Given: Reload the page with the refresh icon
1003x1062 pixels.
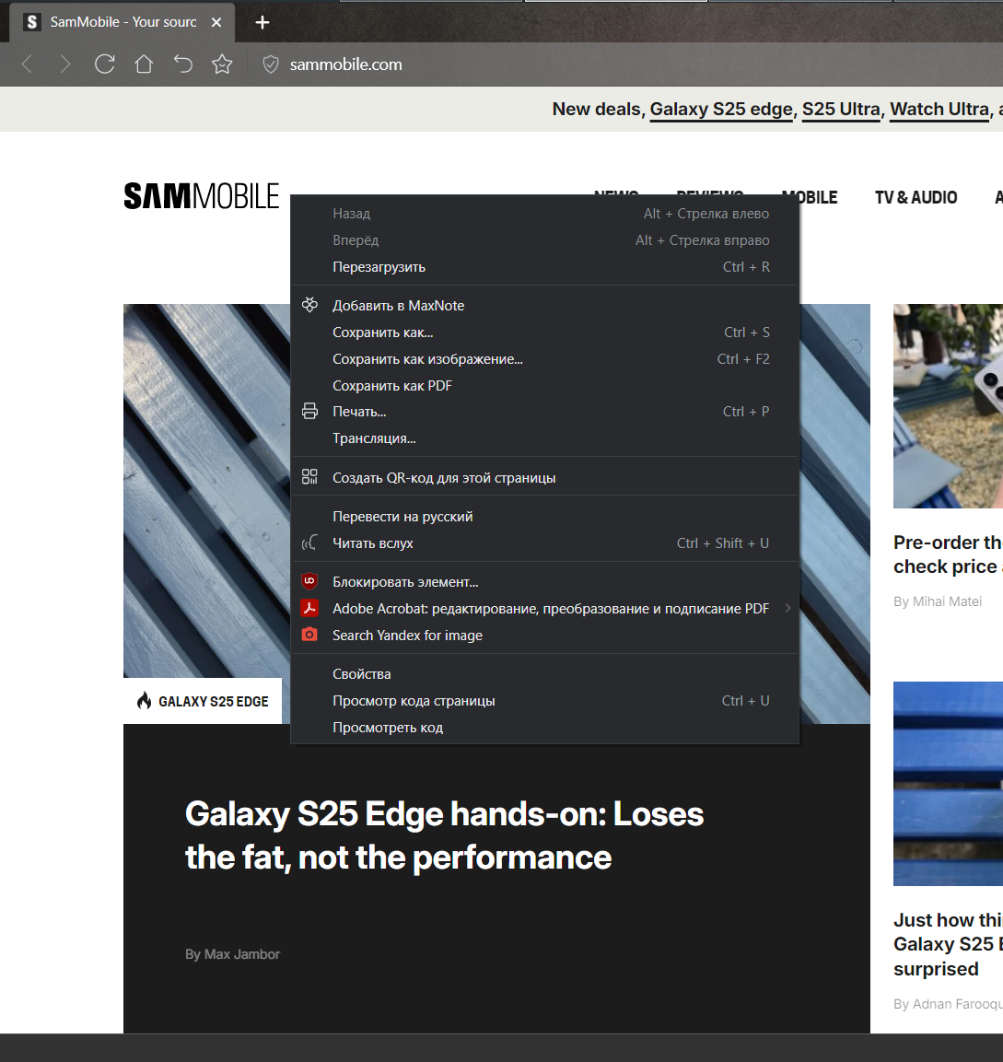Looking at the screenshot, I should click(104, 64).
